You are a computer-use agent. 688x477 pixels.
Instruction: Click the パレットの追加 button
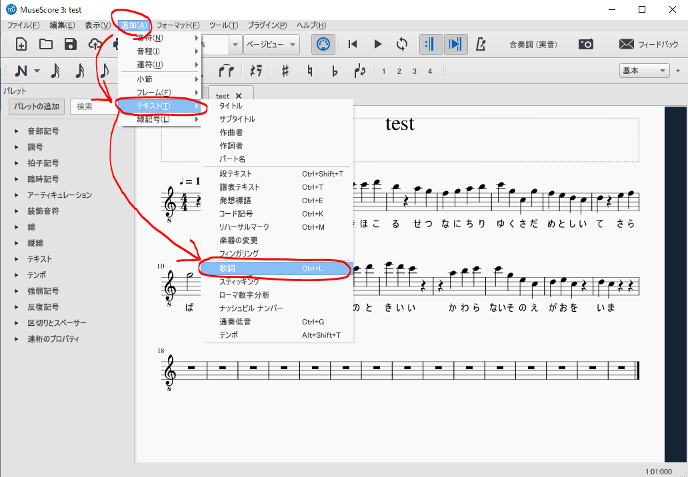click(x=37, y=106)
